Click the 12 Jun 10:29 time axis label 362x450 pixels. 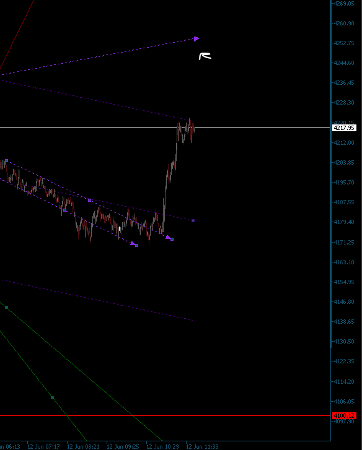point(162,447)
